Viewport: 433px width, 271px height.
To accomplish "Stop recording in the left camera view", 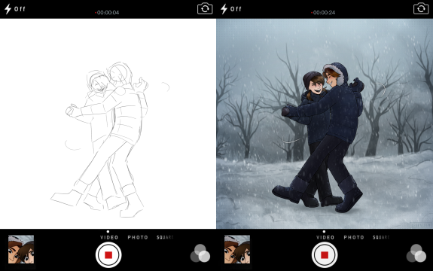I will point(108,255).
